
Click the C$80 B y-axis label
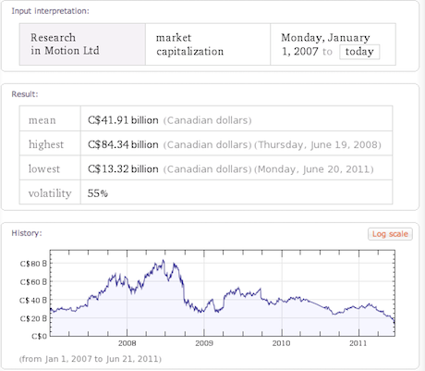click(x=33, y=264)
